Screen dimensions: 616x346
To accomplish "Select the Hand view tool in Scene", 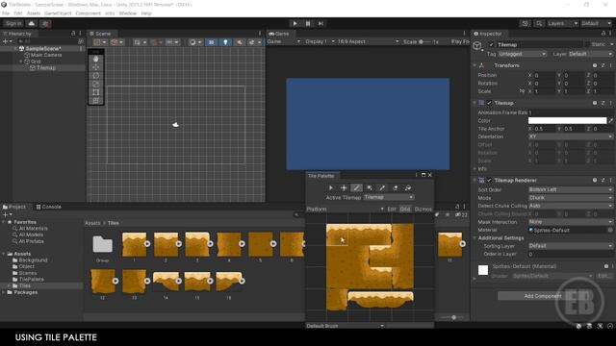I will tap(96, 60).
